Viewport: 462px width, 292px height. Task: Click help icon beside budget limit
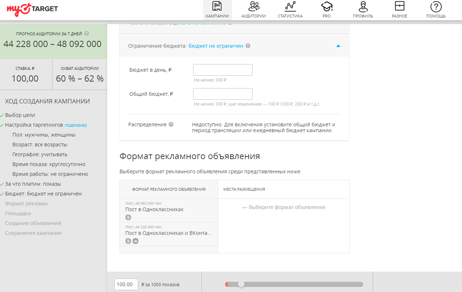coord(248,46)
